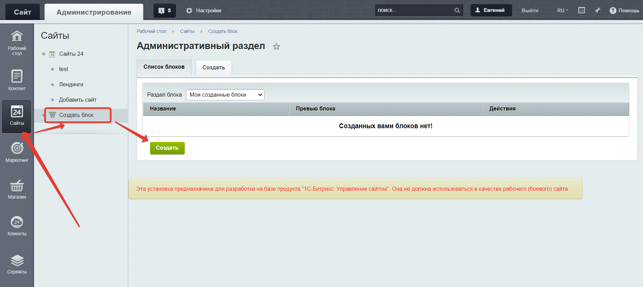Viewport: 643px width, 287px height.
Task: Click the Административный раздел page title
Action: (x=201, y=46)
